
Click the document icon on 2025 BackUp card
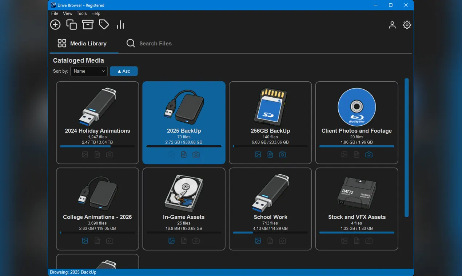point(184,155)
